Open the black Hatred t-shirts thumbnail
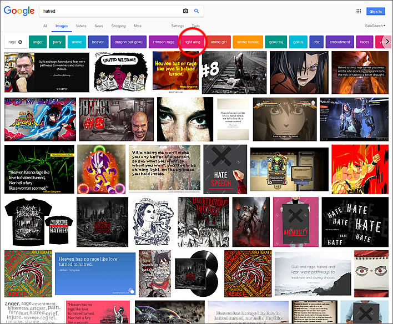Image resolution: width=393 pixels, height=324 pixels. point(39,222)
